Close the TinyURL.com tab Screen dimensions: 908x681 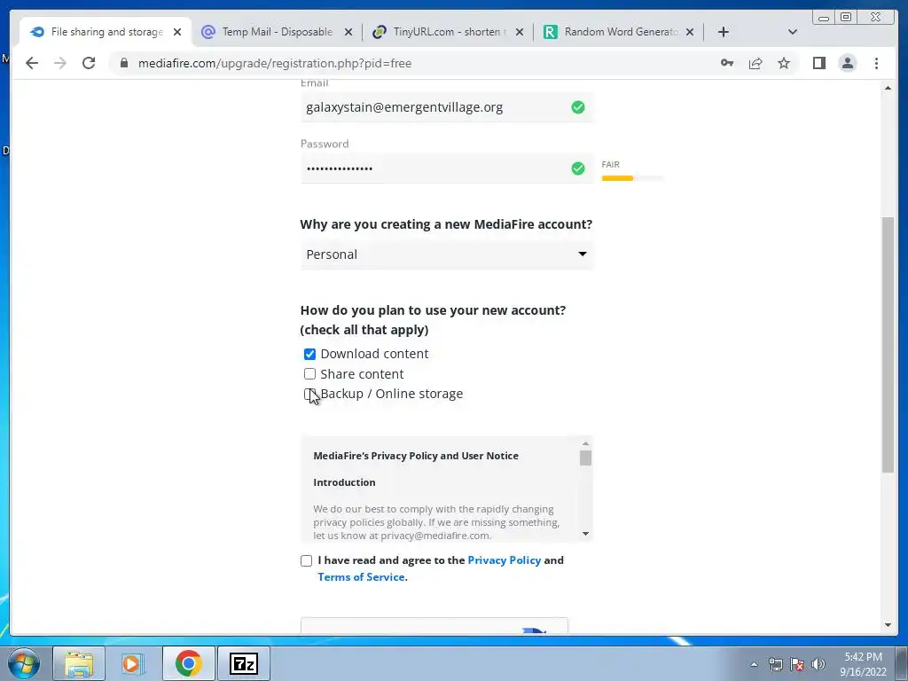pos(520,32)
